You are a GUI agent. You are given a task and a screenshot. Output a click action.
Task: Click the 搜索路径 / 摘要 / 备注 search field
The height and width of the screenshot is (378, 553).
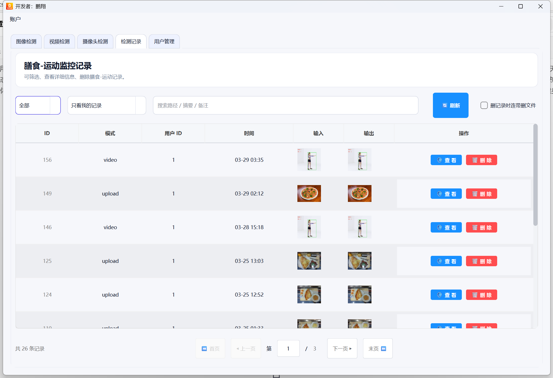pyautogui.click(x=285, y=105)
